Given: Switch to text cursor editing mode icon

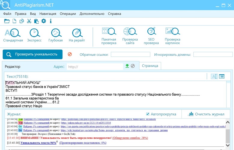Looking at the screenshot, I should pyautogui.click(x=214, y=76).
